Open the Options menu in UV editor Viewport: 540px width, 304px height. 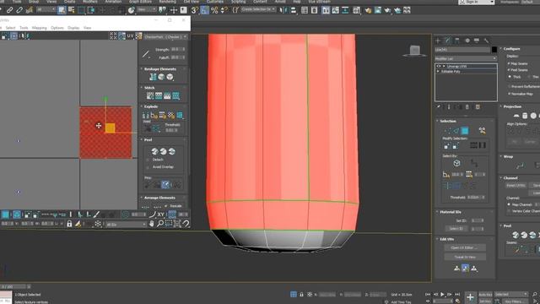click(57, 28)
